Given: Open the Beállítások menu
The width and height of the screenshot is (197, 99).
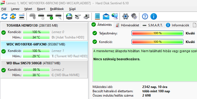Looking at the screenshot, I should pos(57,9).
